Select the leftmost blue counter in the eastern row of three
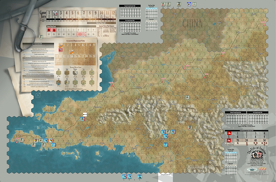Screen dimensions: 276x182 click(x=163, y=132)
